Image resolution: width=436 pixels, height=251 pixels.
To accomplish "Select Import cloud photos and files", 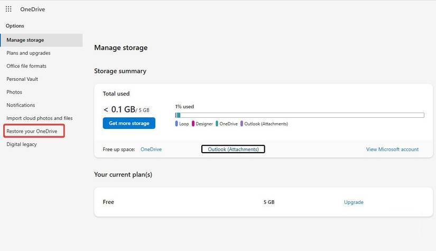I will (x=40, y=118).
